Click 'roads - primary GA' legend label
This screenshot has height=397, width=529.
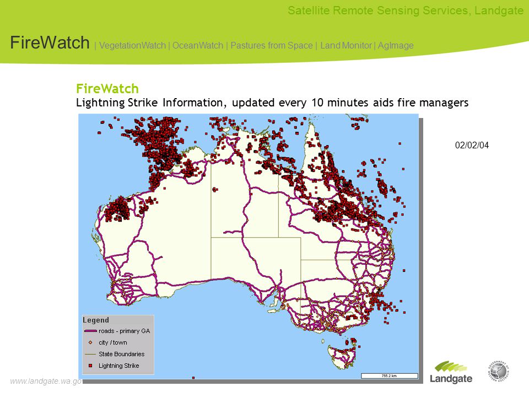click(124, 331)
